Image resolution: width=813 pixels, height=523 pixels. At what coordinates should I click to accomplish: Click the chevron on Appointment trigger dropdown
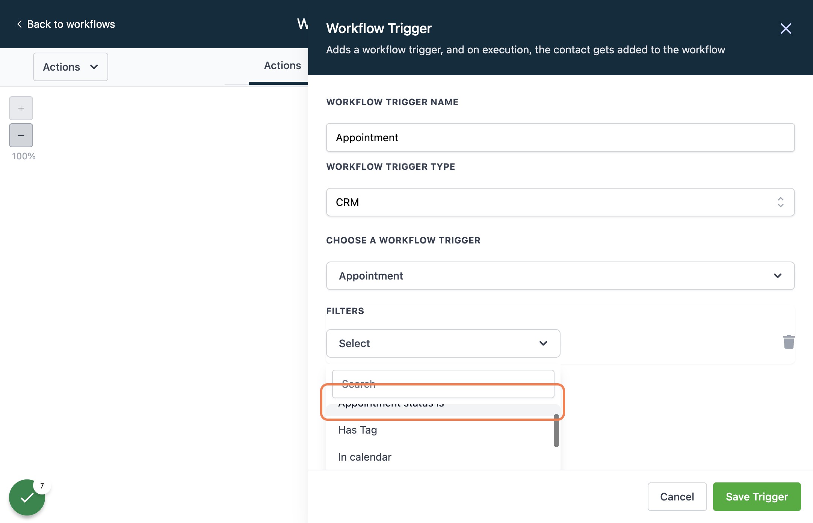click(777, 276)
